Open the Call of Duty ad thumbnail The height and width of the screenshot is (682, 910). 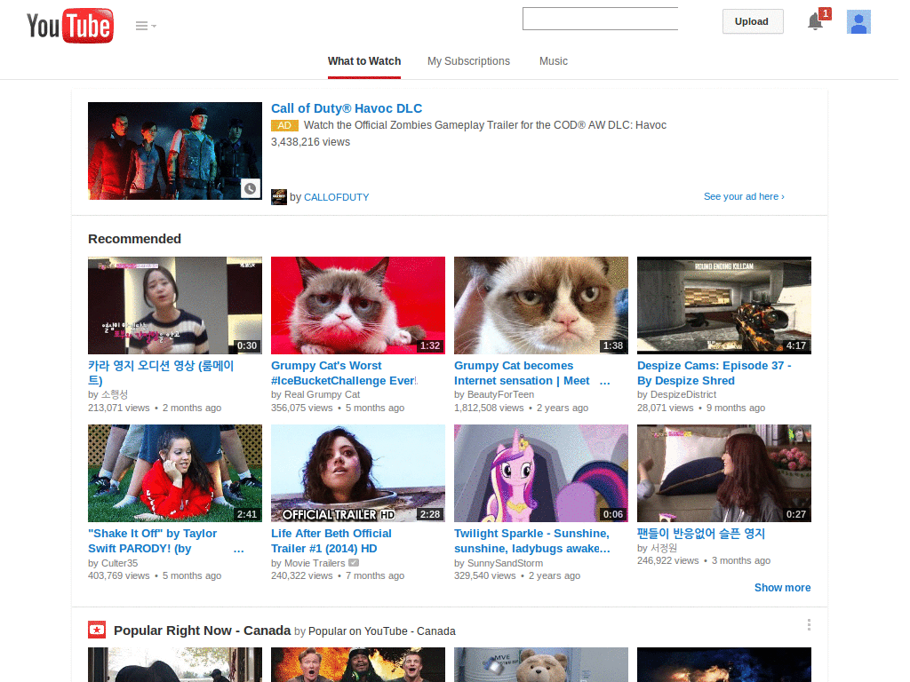point(175,151)
